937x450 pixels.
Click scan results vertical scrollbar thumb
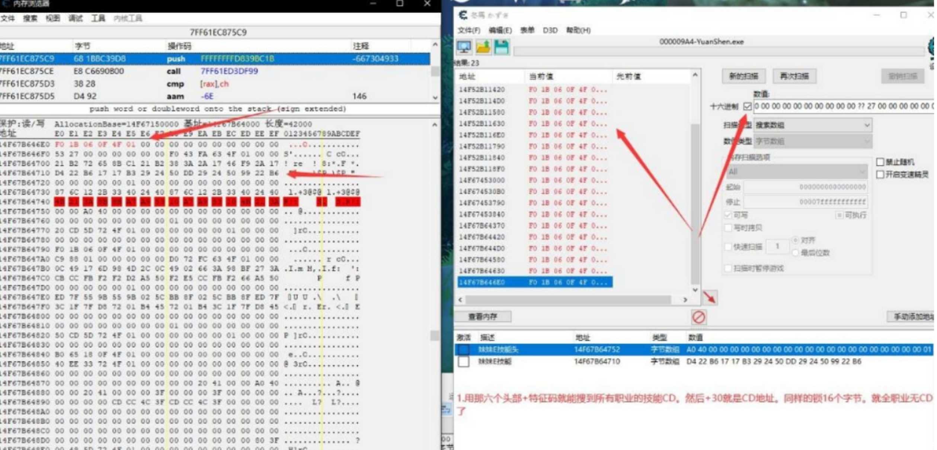(x=695, y=204)
